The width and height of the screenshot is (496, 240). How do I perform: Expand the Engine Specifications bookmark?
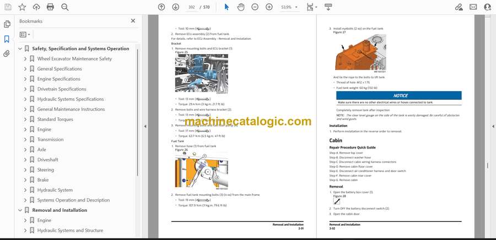[x=25, y=79]
